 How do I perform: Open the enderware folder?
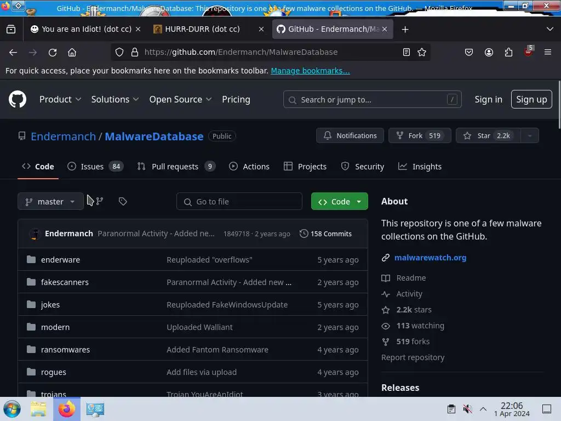(60, 259)
